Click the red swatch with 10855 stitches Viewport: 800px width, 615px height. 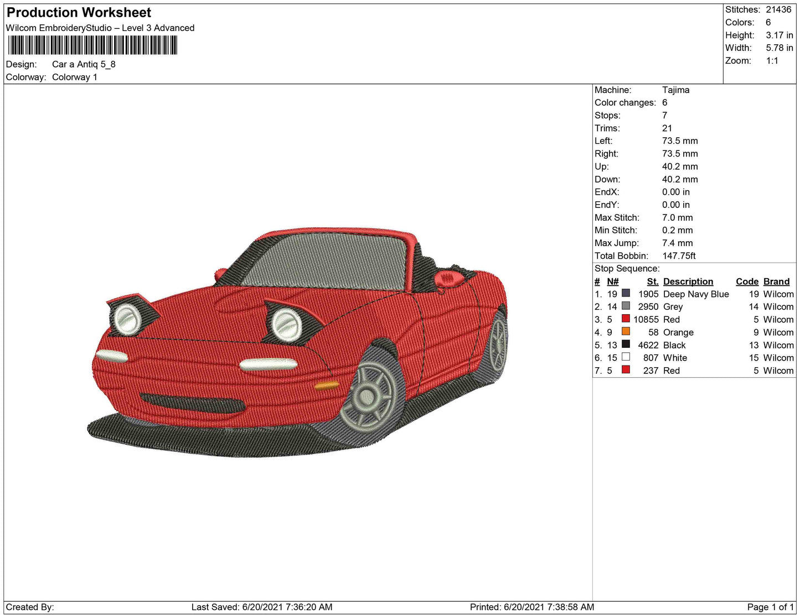pos(626,319)
